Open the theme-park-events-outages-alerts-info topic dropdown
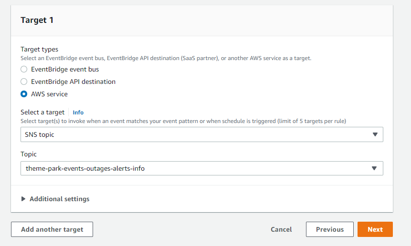The width and height of the screenshot is (411, 246). coord(202,168)
